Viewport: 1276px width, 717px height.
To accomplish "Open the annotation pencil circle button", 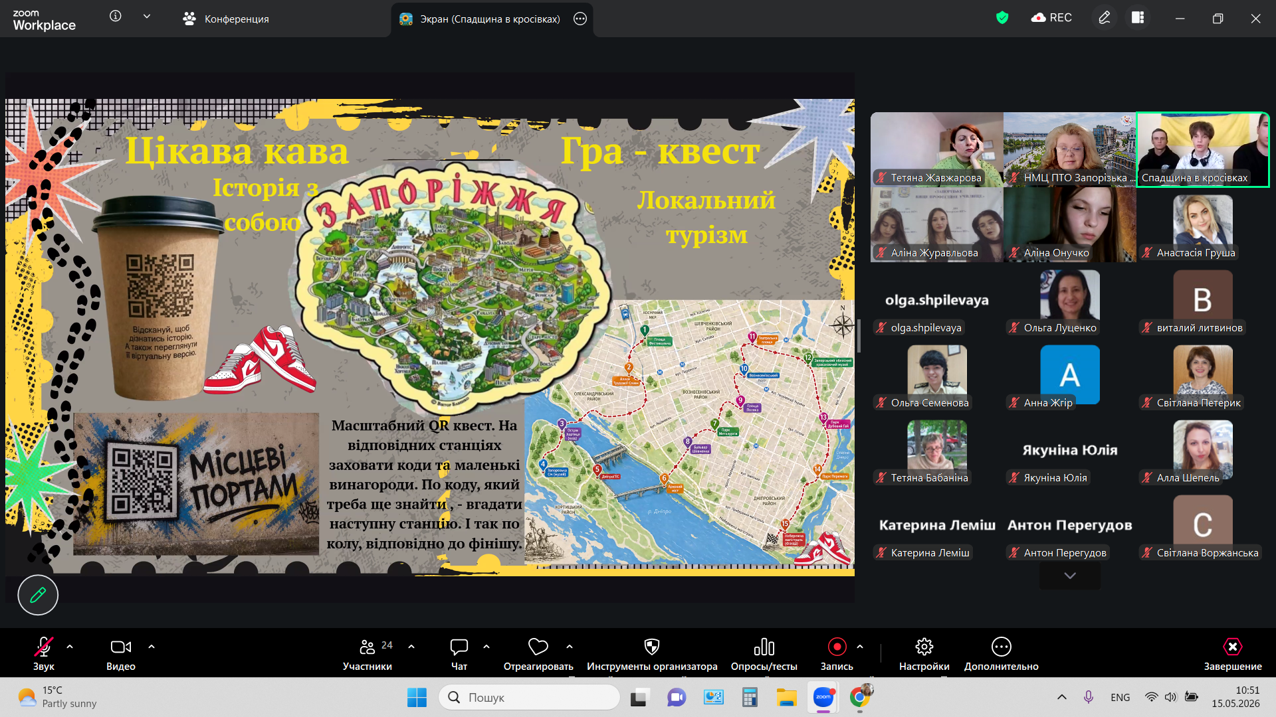I will point(38,595).
